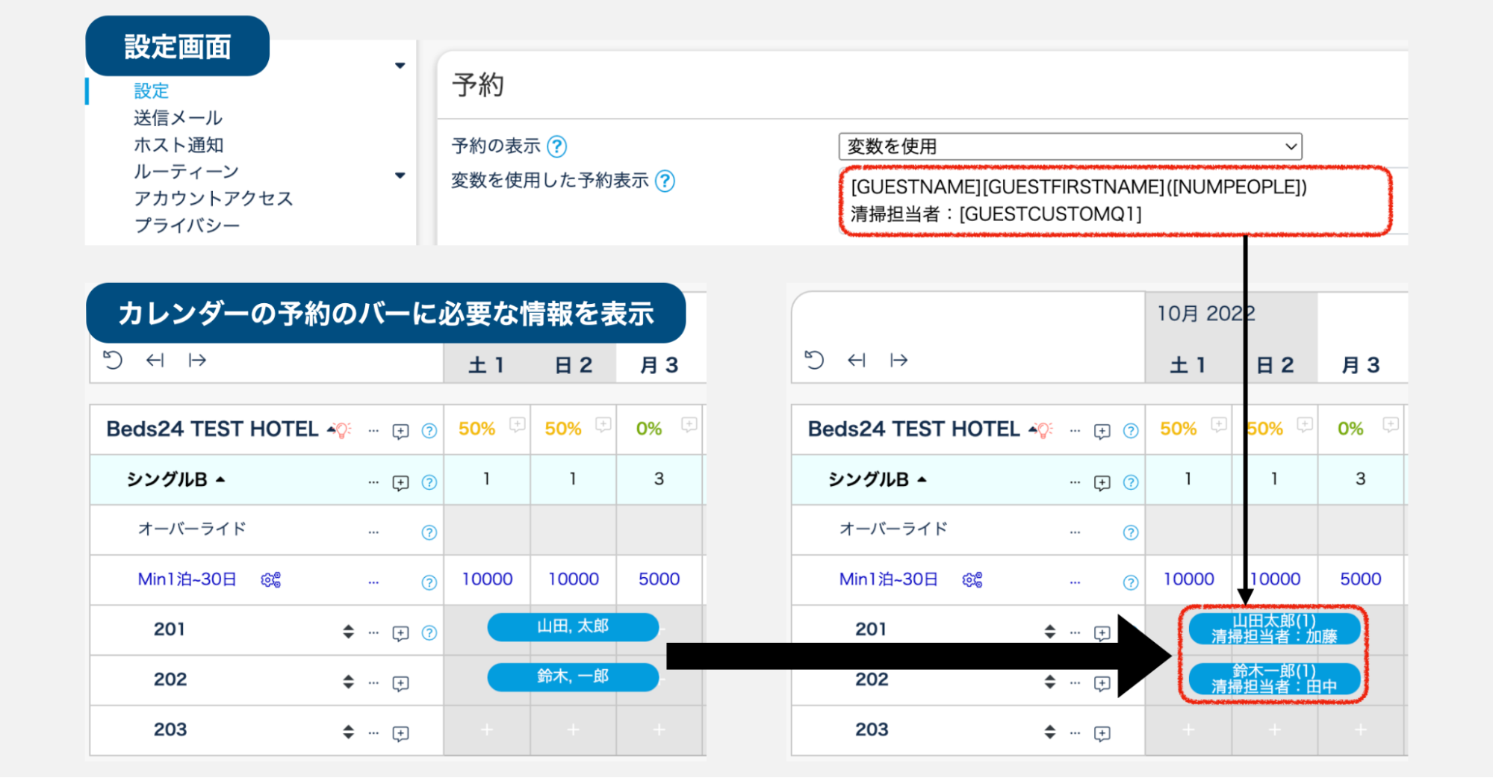Collapse the シングルB room group in left calendar
The image size is (1493, 778).
[x=221, y=479]
